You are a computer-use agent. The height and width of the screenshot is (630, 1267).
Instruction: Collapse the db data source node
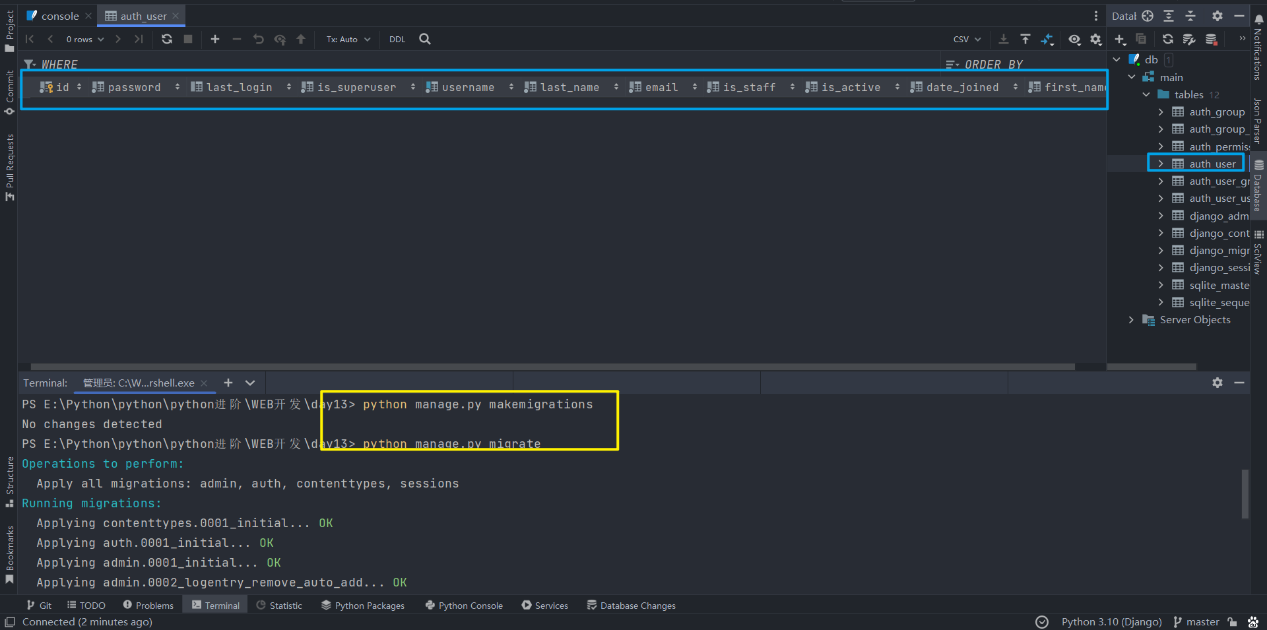pyautogui.click(x=1117, y=59)
